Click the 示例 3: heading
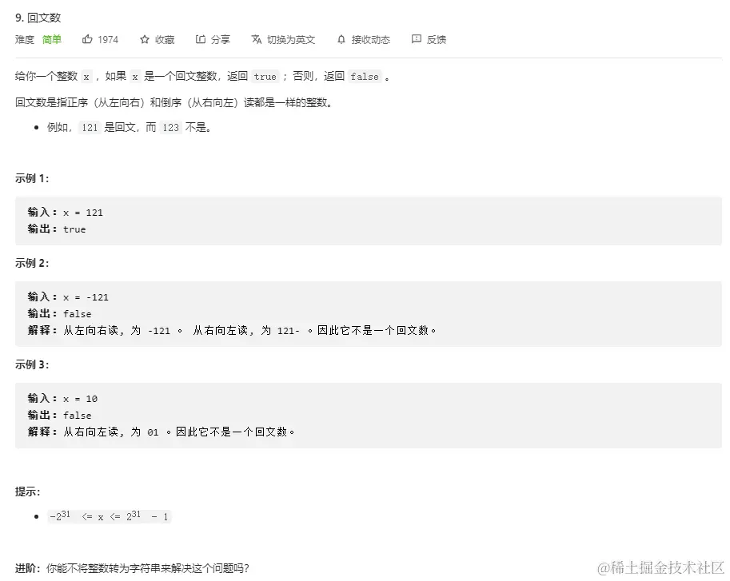The height and width of the screenshot is (581, 730). [x=32, y=364]
